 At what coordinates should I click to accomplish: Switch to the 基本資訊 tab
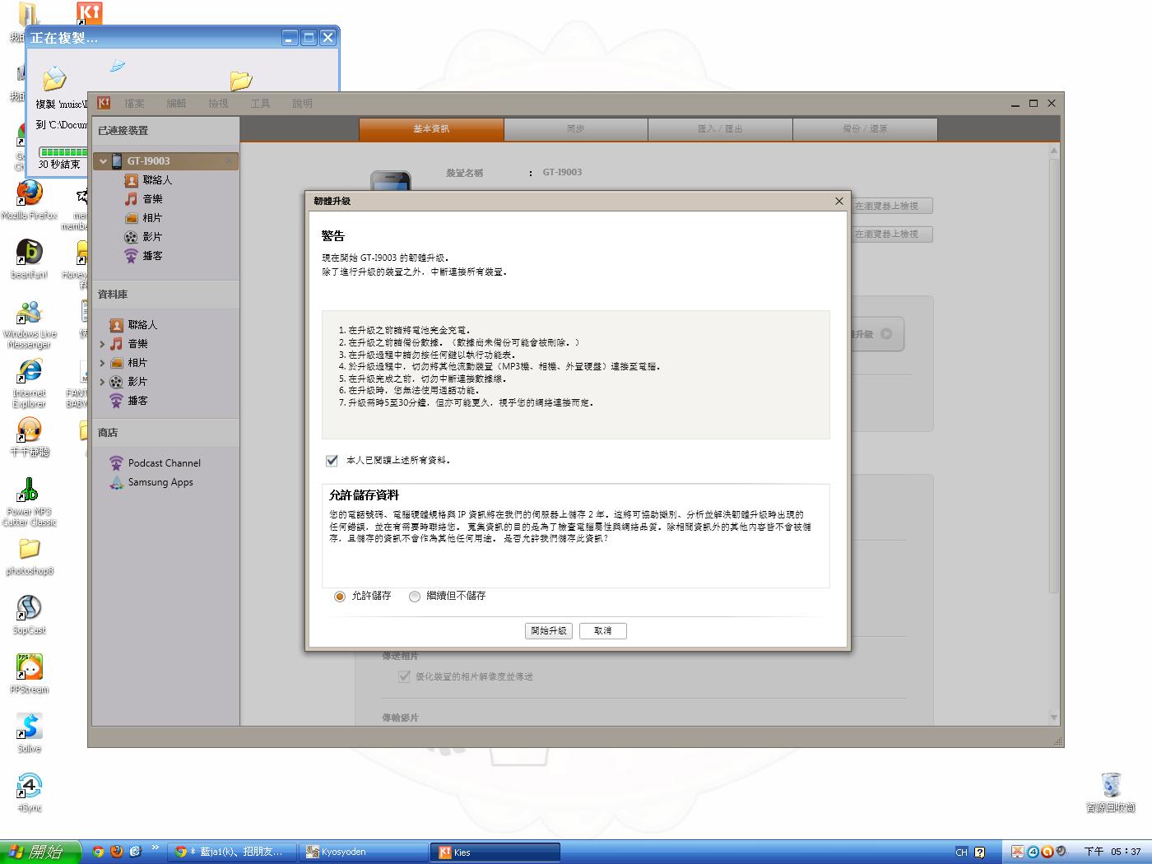click(431, 129)
